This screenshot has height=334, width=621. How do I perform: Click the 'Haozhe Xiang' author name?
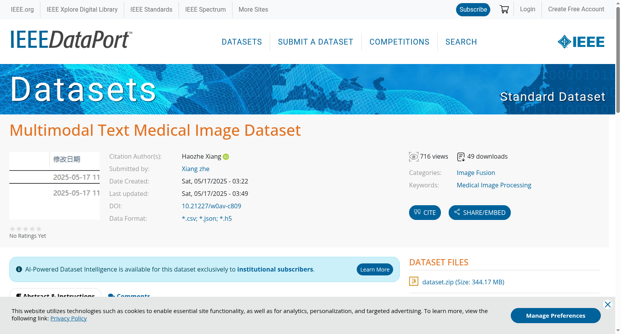(201, 156)
